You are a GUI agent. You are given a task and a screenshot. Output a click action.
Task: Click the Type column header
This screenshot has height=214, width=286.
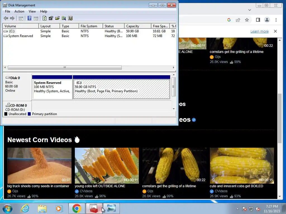click(69, 26)
